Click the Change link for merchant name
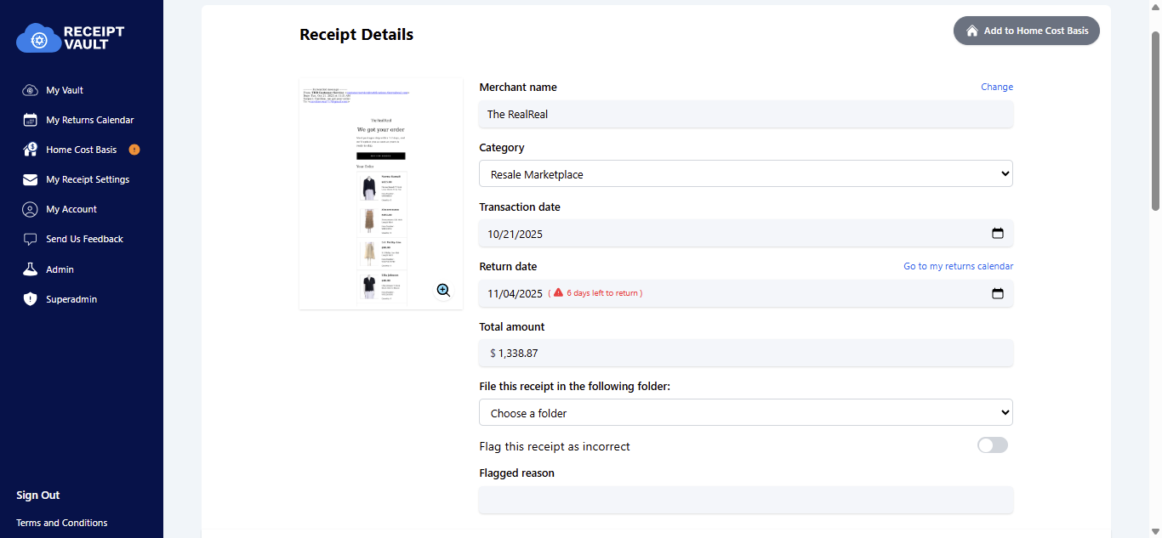The width and height of the screenshot is (1162, 538). [997, 87]
